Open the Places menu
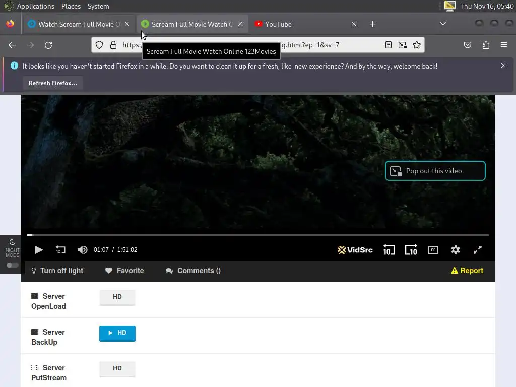Screen dimensions: 516x387 pyautogui.click(x=71, y=6)
